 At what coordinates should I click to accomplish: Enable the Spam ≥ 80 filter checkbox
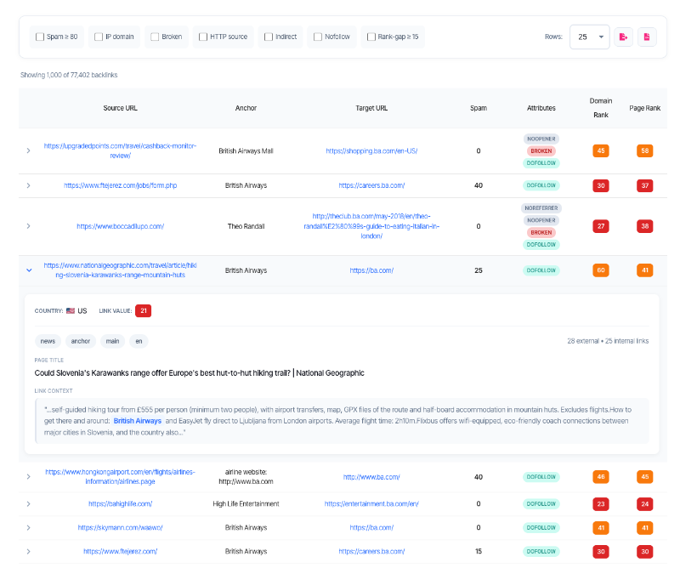[40, 37]
